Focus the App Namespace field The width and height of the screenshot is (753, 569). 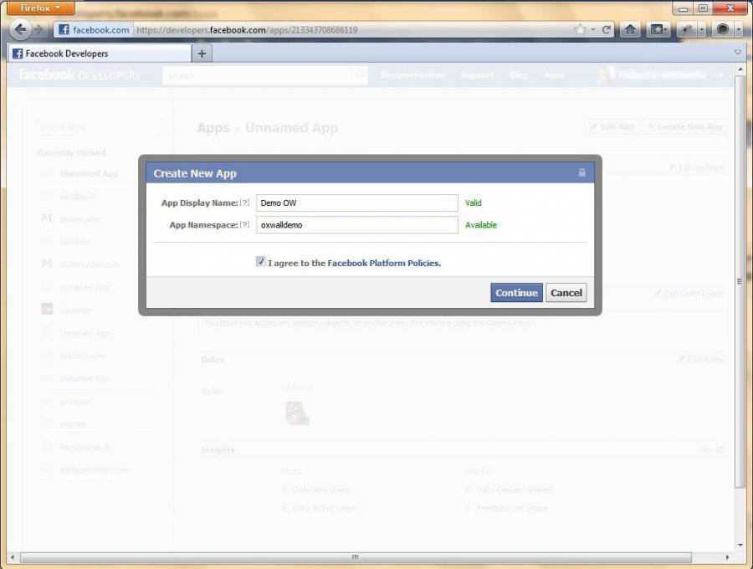point(356,225)
